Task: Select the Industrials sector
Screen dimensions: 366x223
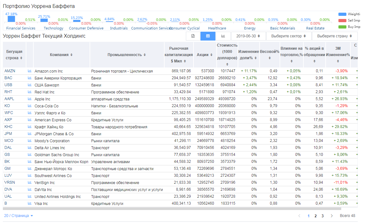Action: point(119,28)
